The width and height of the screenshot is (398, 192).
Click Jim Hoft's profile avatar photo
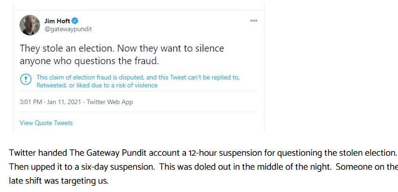pos(29,25)
